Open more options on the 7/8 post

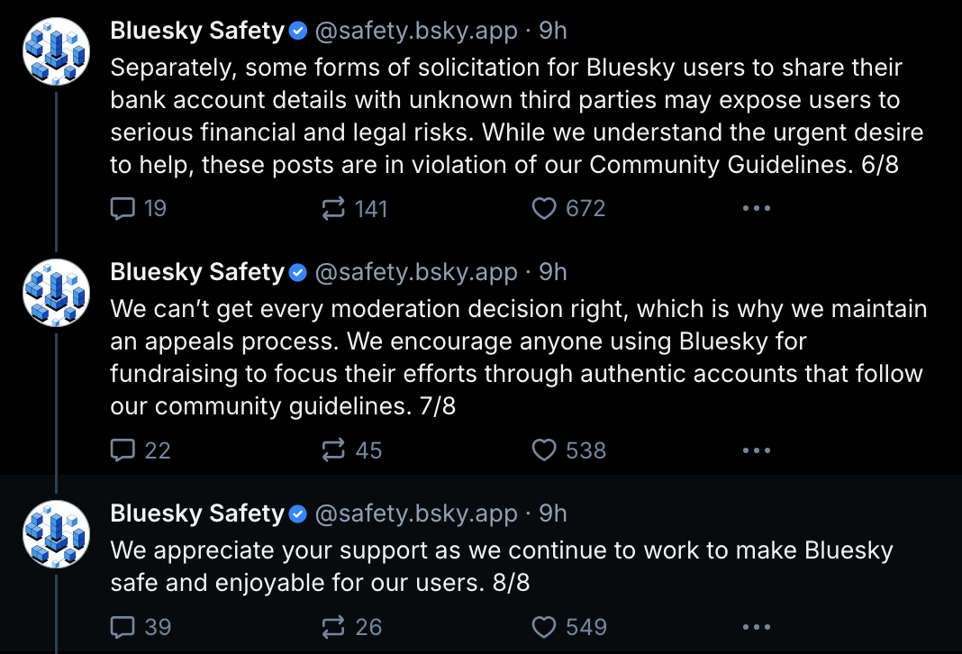[x=756, y=450]
